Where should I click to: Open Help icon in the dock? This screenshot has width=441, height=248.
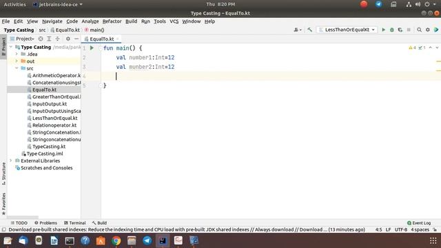pos(85,240)
